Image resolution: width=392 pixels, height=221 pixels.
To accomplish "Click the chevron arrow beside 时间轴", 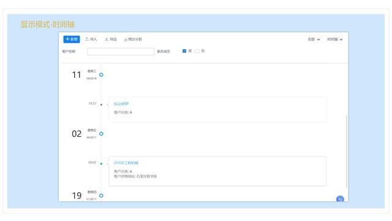I will point(341,39).
